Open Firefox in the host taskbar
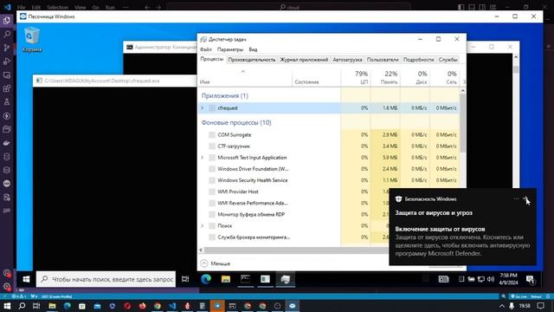The width and height of the screenshot is (554, 312). tap(142, 306)
